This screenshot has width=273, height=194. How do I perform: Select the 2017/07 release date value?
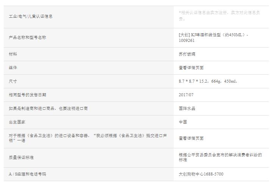186,95
